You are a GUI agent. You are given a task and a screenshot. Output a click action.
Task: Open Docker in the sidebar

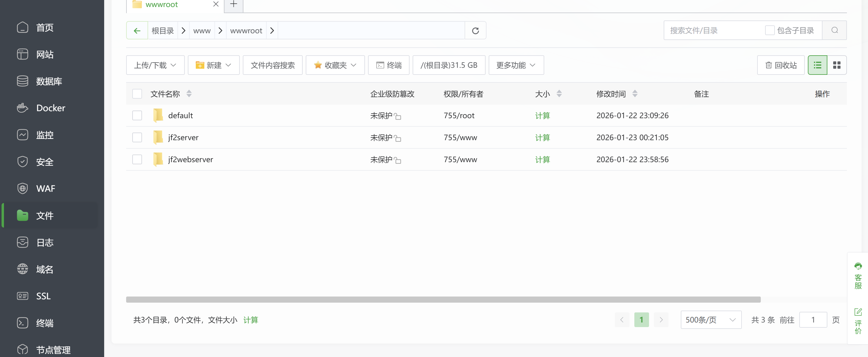point(50,108)
